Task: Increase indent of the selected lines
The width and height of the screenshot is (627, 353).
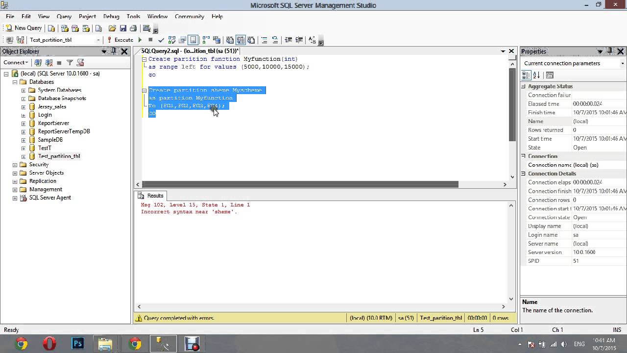Action: point(299,40)
